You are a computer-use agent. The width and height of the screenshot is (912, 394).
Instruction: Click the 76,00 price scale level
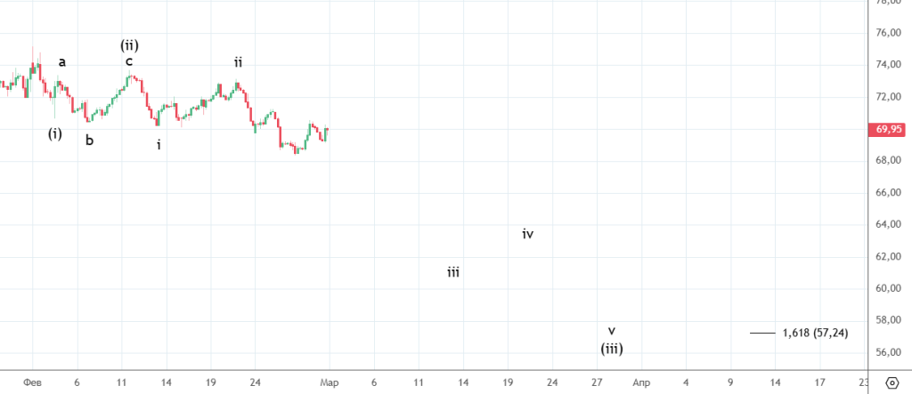888,33
